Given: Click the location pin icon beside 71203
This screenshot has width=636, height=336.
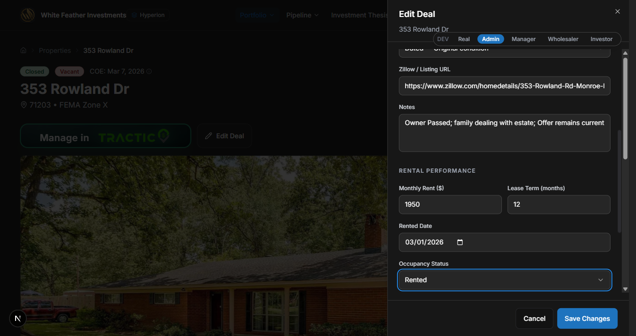Looking at the screenshot, I should click(x=24, y=105).
